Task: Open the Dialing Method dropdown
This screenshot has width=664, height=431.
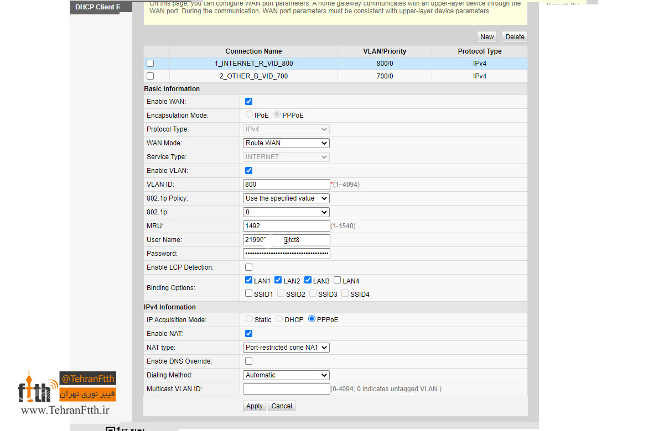Action: 286,375
